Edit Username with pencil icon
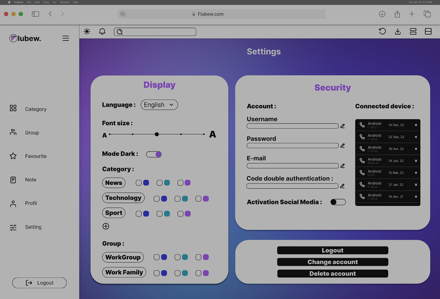 pos(342,126)
